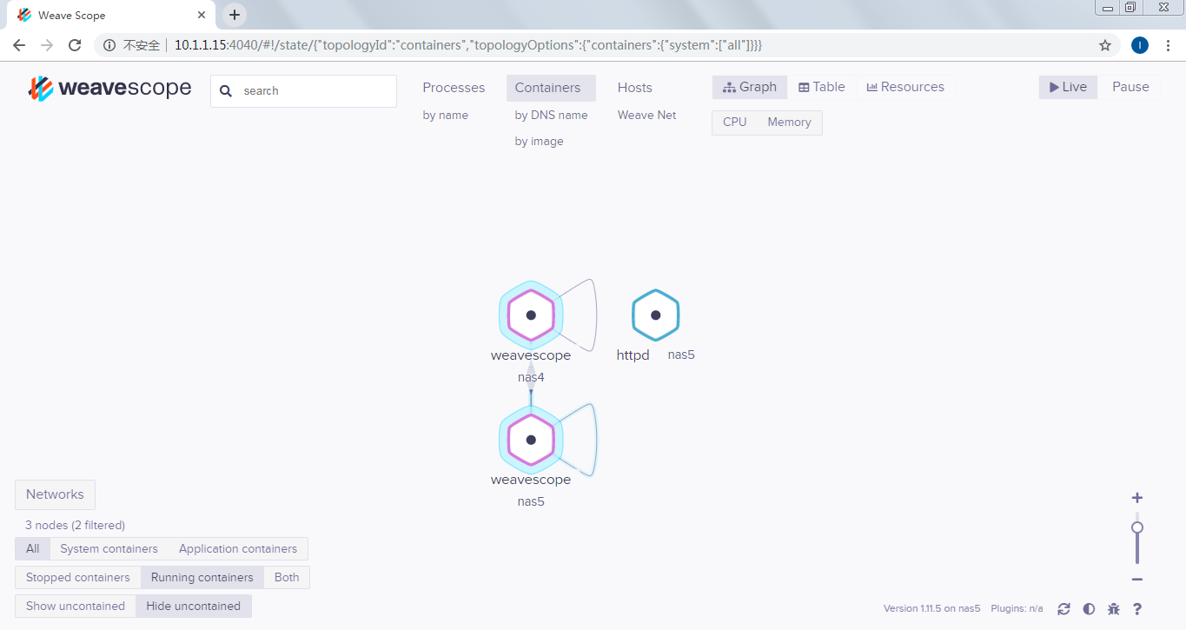
Task: Click the address bar URL
Action: click(468, 45)
